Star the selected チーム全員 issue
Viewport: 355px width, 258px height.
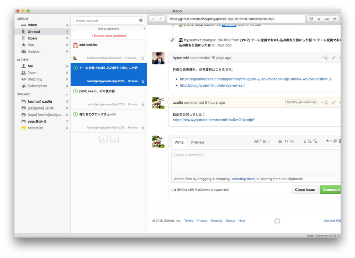coord(143,81)
